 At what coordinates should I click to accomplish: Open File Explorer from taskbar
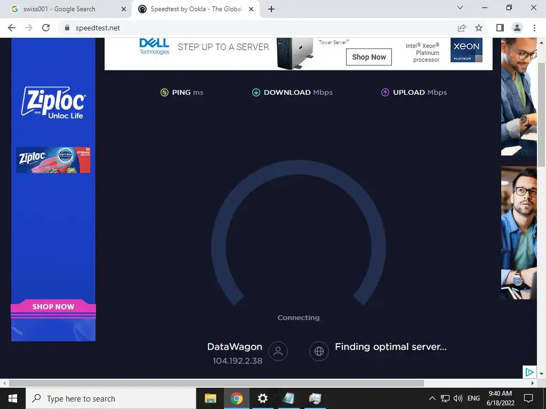(x=210, y=398)
